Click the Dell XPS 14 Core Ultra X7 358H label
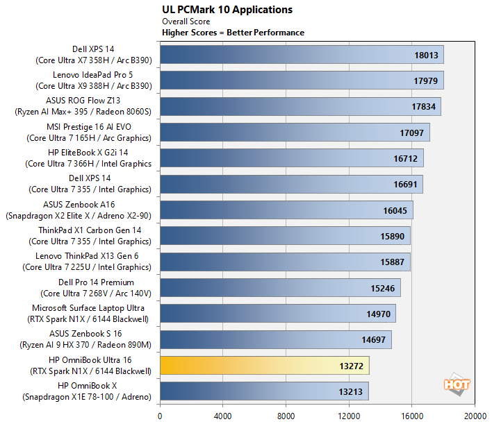The height and width of the screenshot is (424, 492). [94, 55]
